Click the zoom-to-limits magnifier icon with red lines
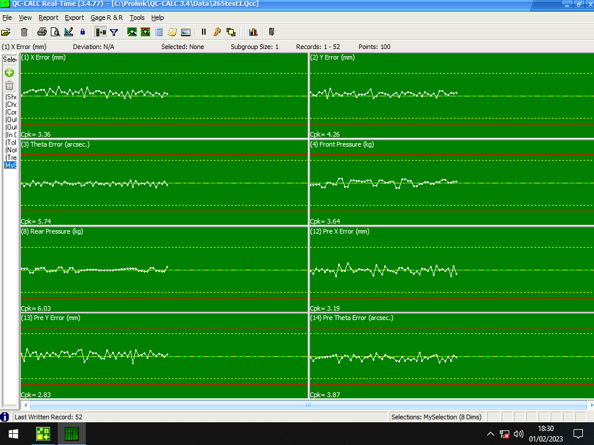The image size is (594, 445). coord(145,32)
